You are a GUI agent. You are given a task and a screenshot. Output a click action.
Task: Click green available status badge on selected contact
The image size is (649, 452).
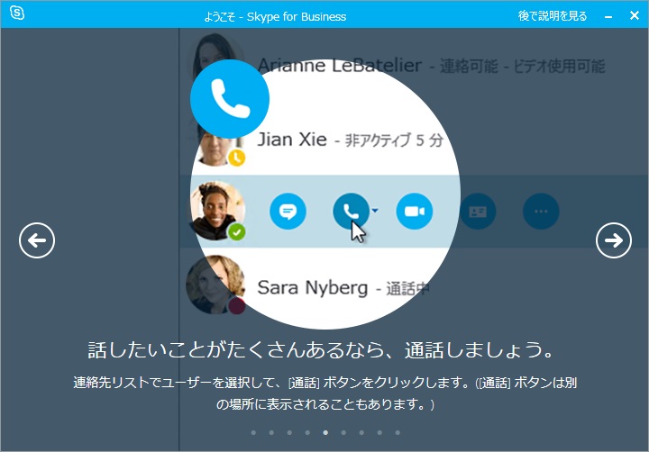[236, 232]
